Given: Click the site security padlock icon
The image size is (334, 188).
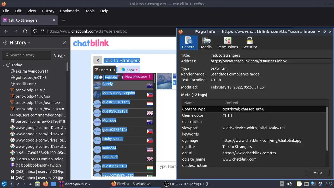Looking at the screenshot, I should [x=43, y=31].
